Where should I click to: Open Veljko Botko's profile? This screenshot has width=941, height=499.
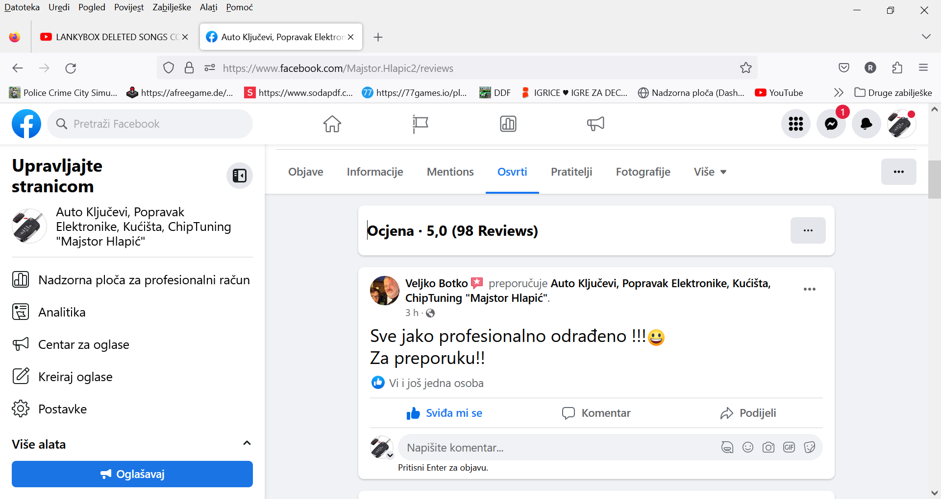[436, 283]
